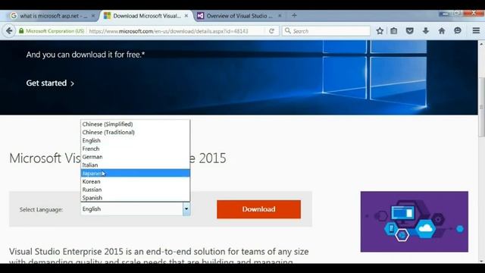Screen dimensions: 485x273
Task: Open a new tab with the plus icon
Action: tap(294, 15)
